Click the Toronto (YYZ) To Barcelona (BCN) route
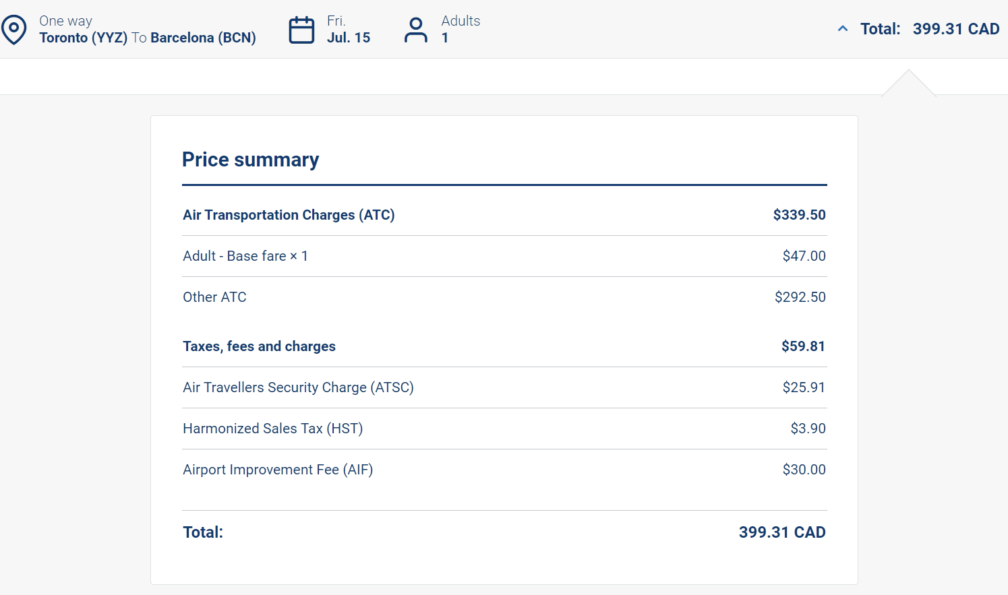Image resolution: width=1008 pixels, height=595 pixels. pyautogui.click(x=148, y=38)
